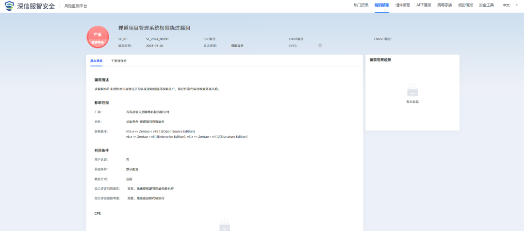524x231 pixels.
Task: Click the empty-state icon under 漏洞活跃趋势
Action: click(x=412, y=90)
